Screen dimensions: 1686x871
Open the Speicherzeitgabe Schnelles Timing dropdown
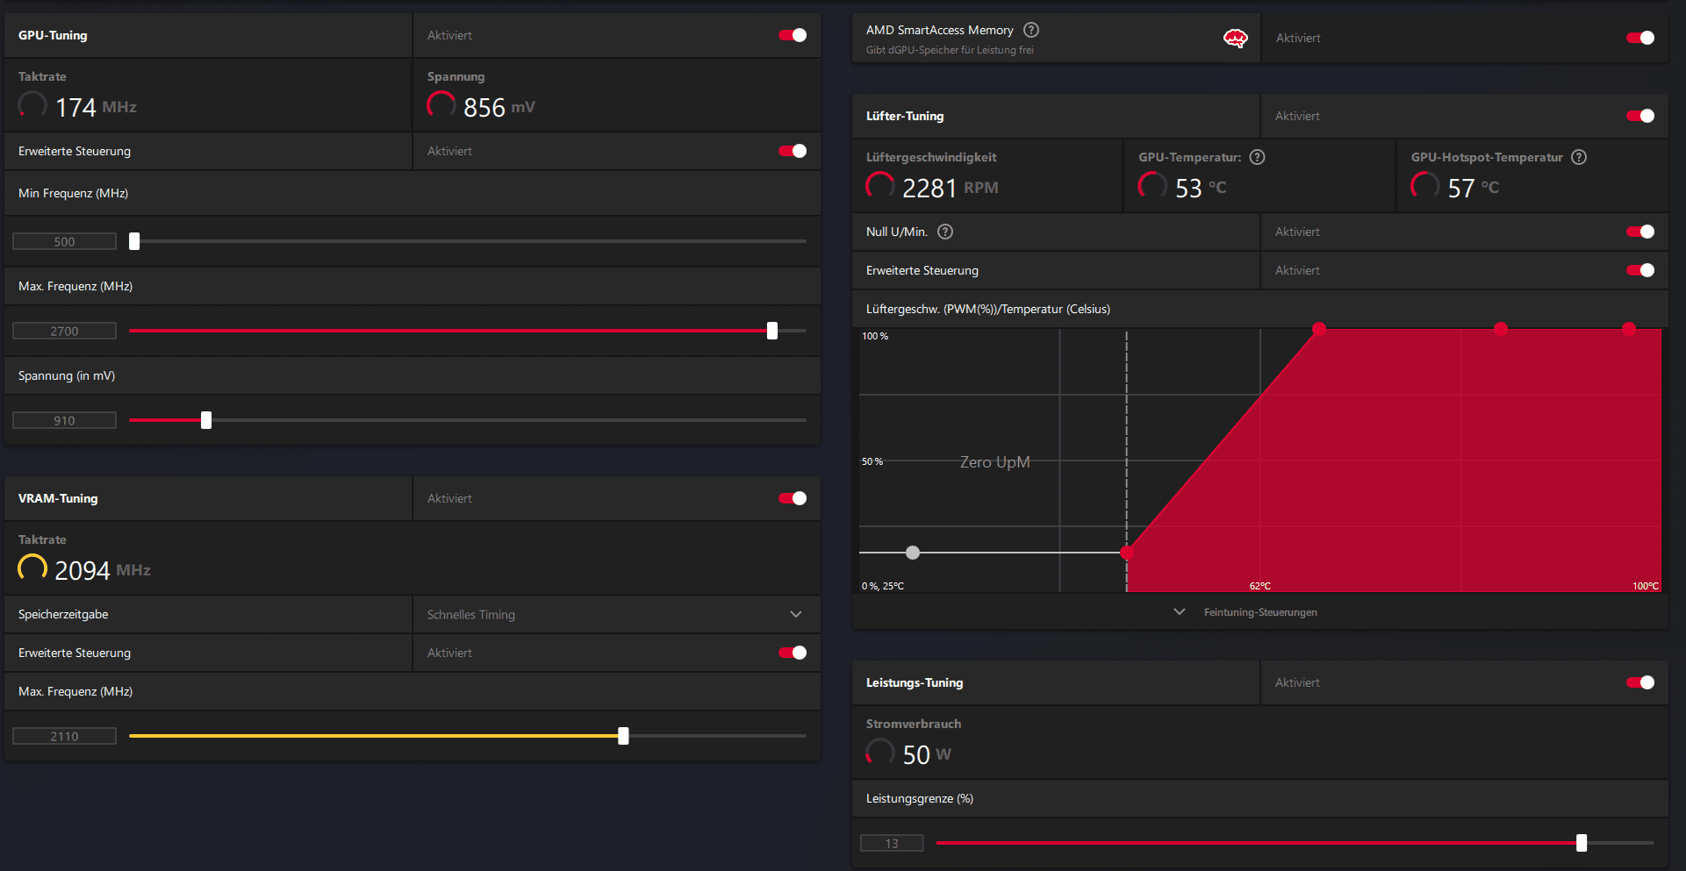pos(616,614)
